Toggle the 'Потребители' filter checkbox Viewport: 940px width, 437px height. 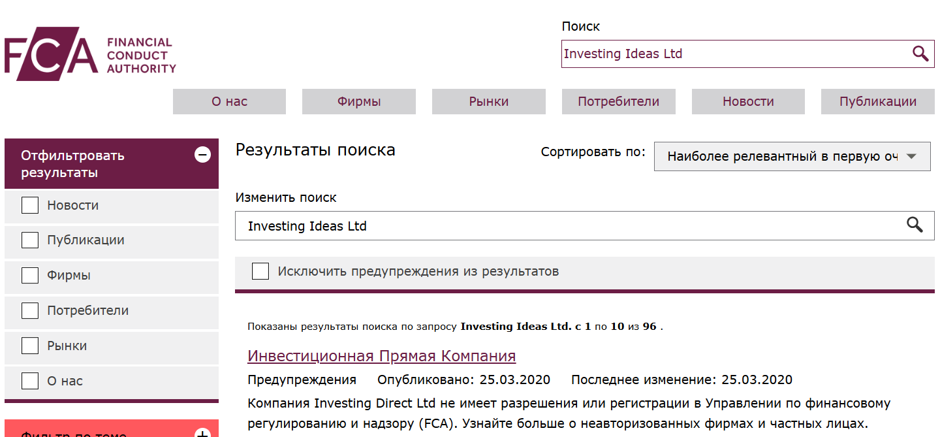[29, 310]
